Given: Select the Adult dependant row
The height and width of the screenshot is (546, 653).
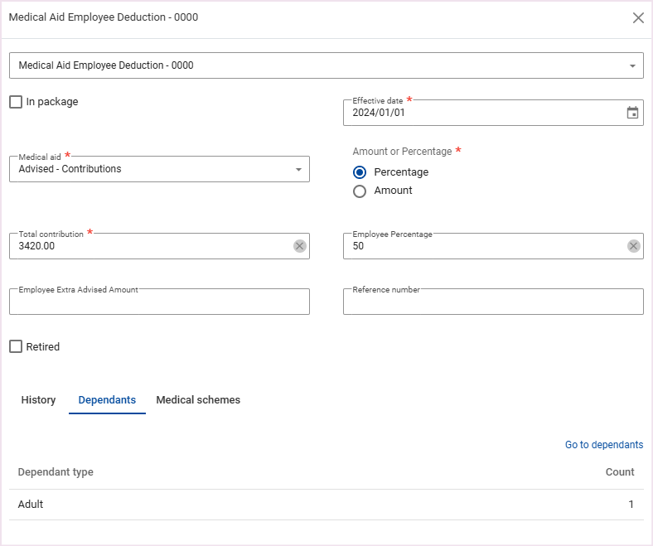Looking at the screenshot, I should click(326, 505).
